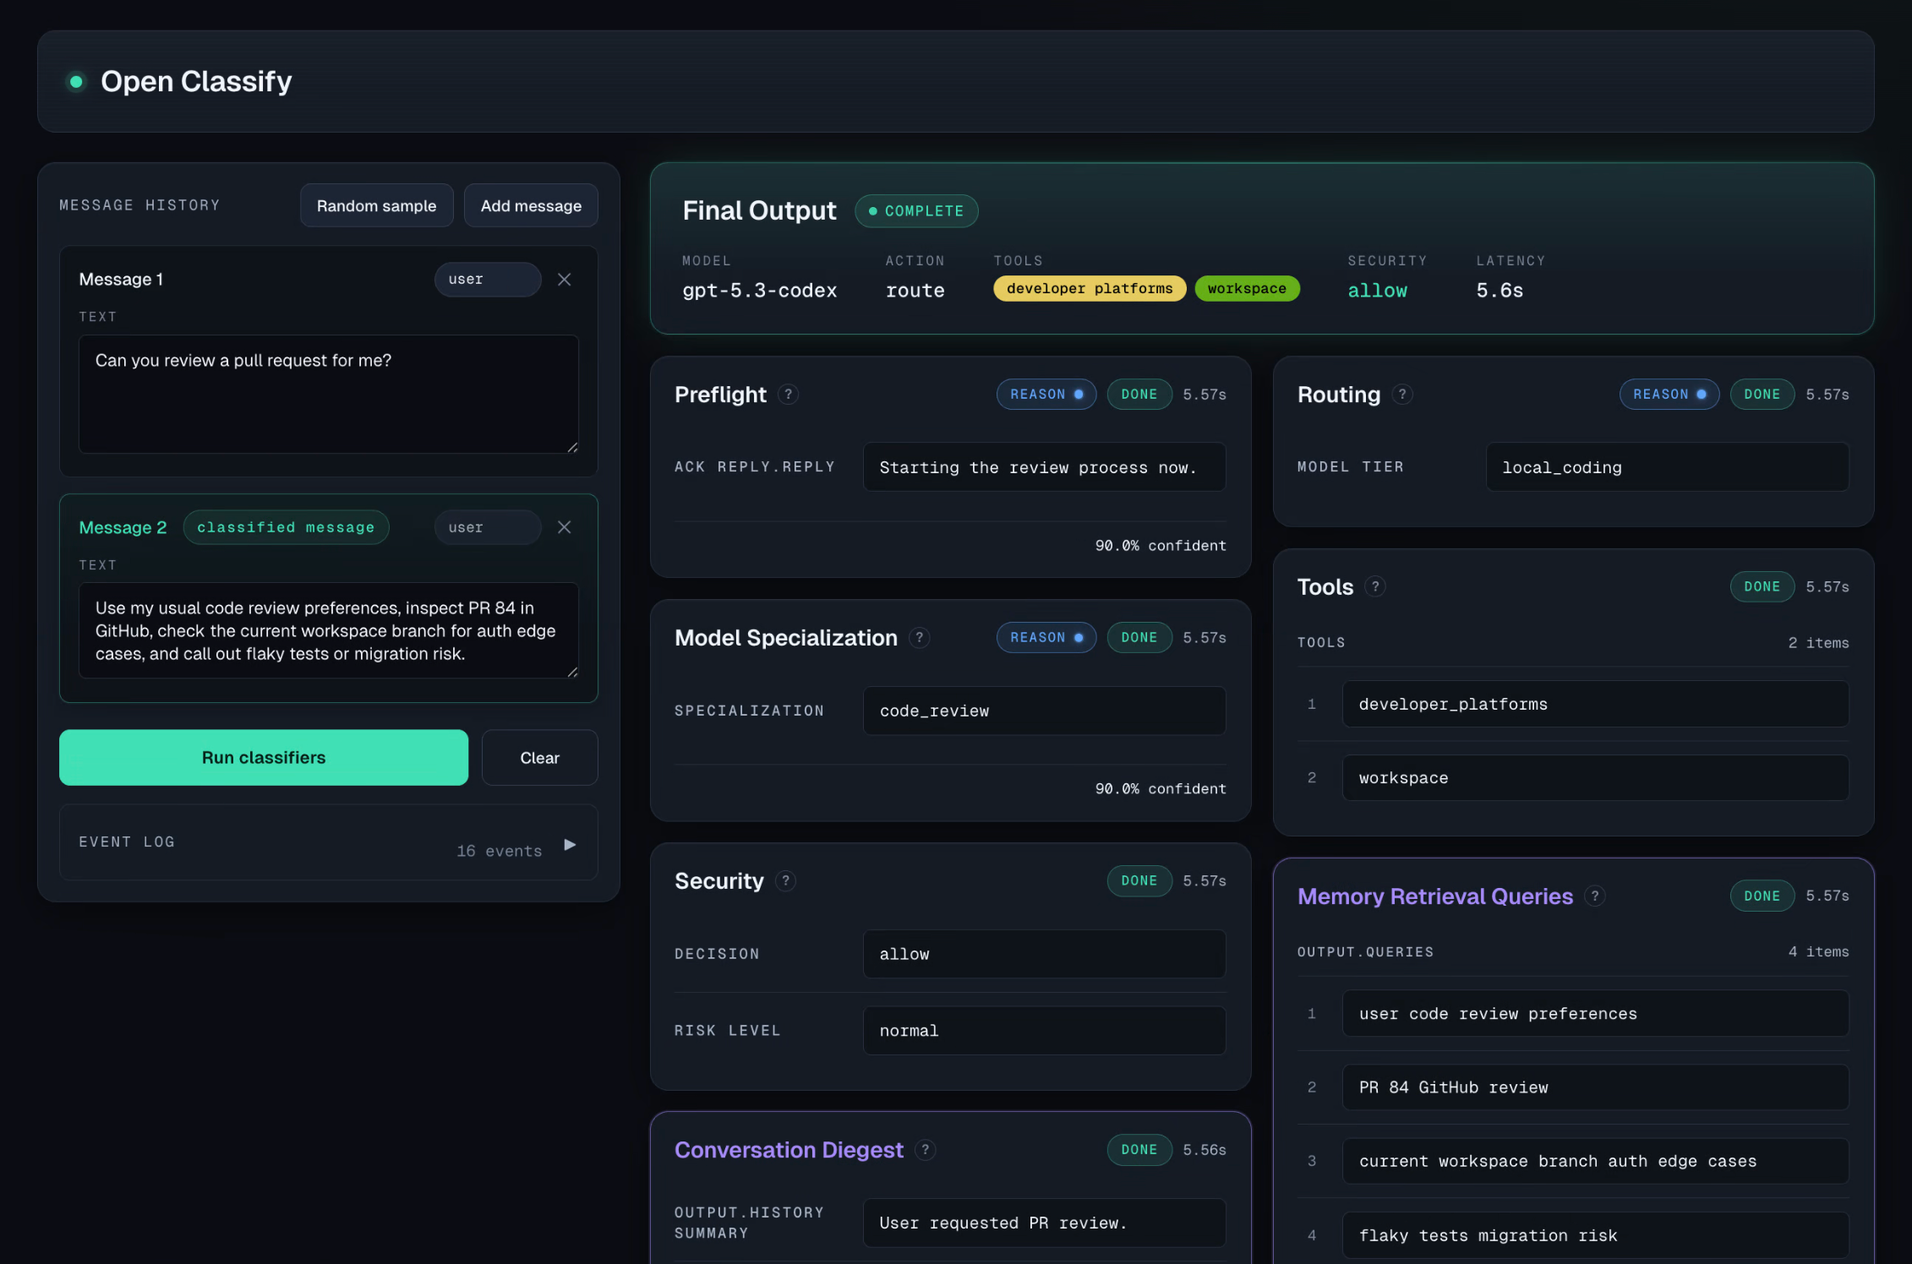Image resolution: width=1912 pixels, height=1264 pixels.
Task: Run classifiers on the messages
Action: click(264, 758)
